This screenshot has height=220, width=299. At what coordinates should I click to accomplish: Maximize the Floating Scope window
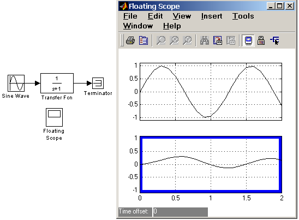pos(280,7)
